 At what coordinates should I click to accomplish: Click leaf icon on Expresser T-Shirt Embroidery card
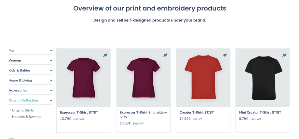coord(165,55)
